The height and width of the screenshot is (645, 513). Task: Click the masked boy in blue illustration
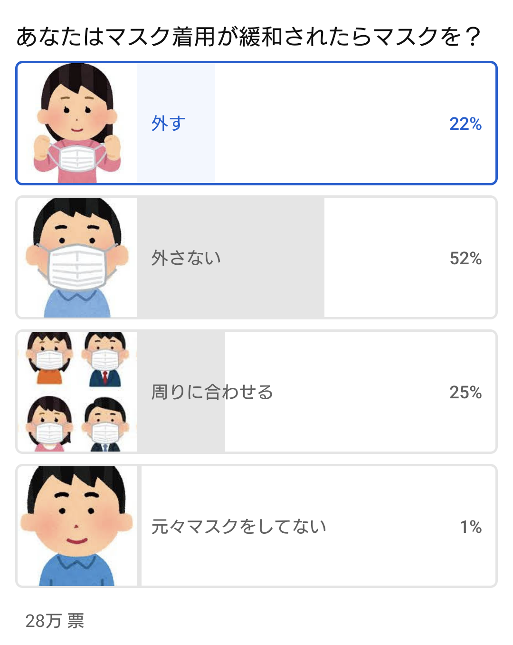pyautogui.click(x=77, y=257)
